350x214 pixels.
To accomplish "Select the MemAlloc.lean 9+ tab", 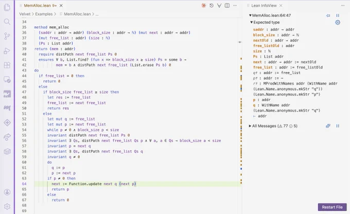I will pos(40,6).
